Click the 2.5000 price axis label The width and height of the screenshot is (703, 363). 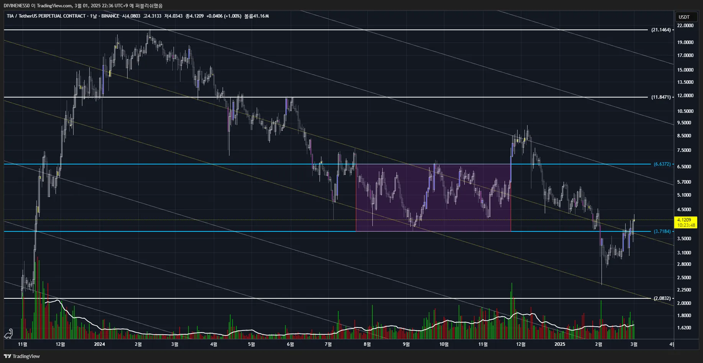[x=684, y=278]
